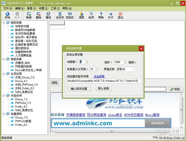Viewport: 186px width, 141px height.
Task: Click the 删除 (Delete) toolbar icon
Action: (38, 15)
